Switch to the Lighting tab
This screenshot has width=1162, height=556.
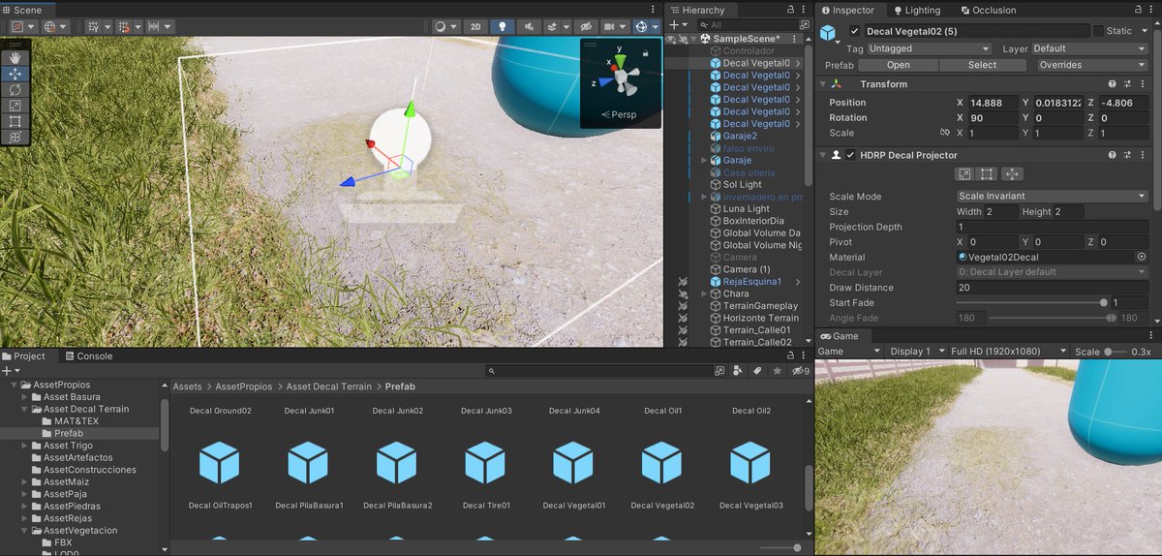(917, 10)
